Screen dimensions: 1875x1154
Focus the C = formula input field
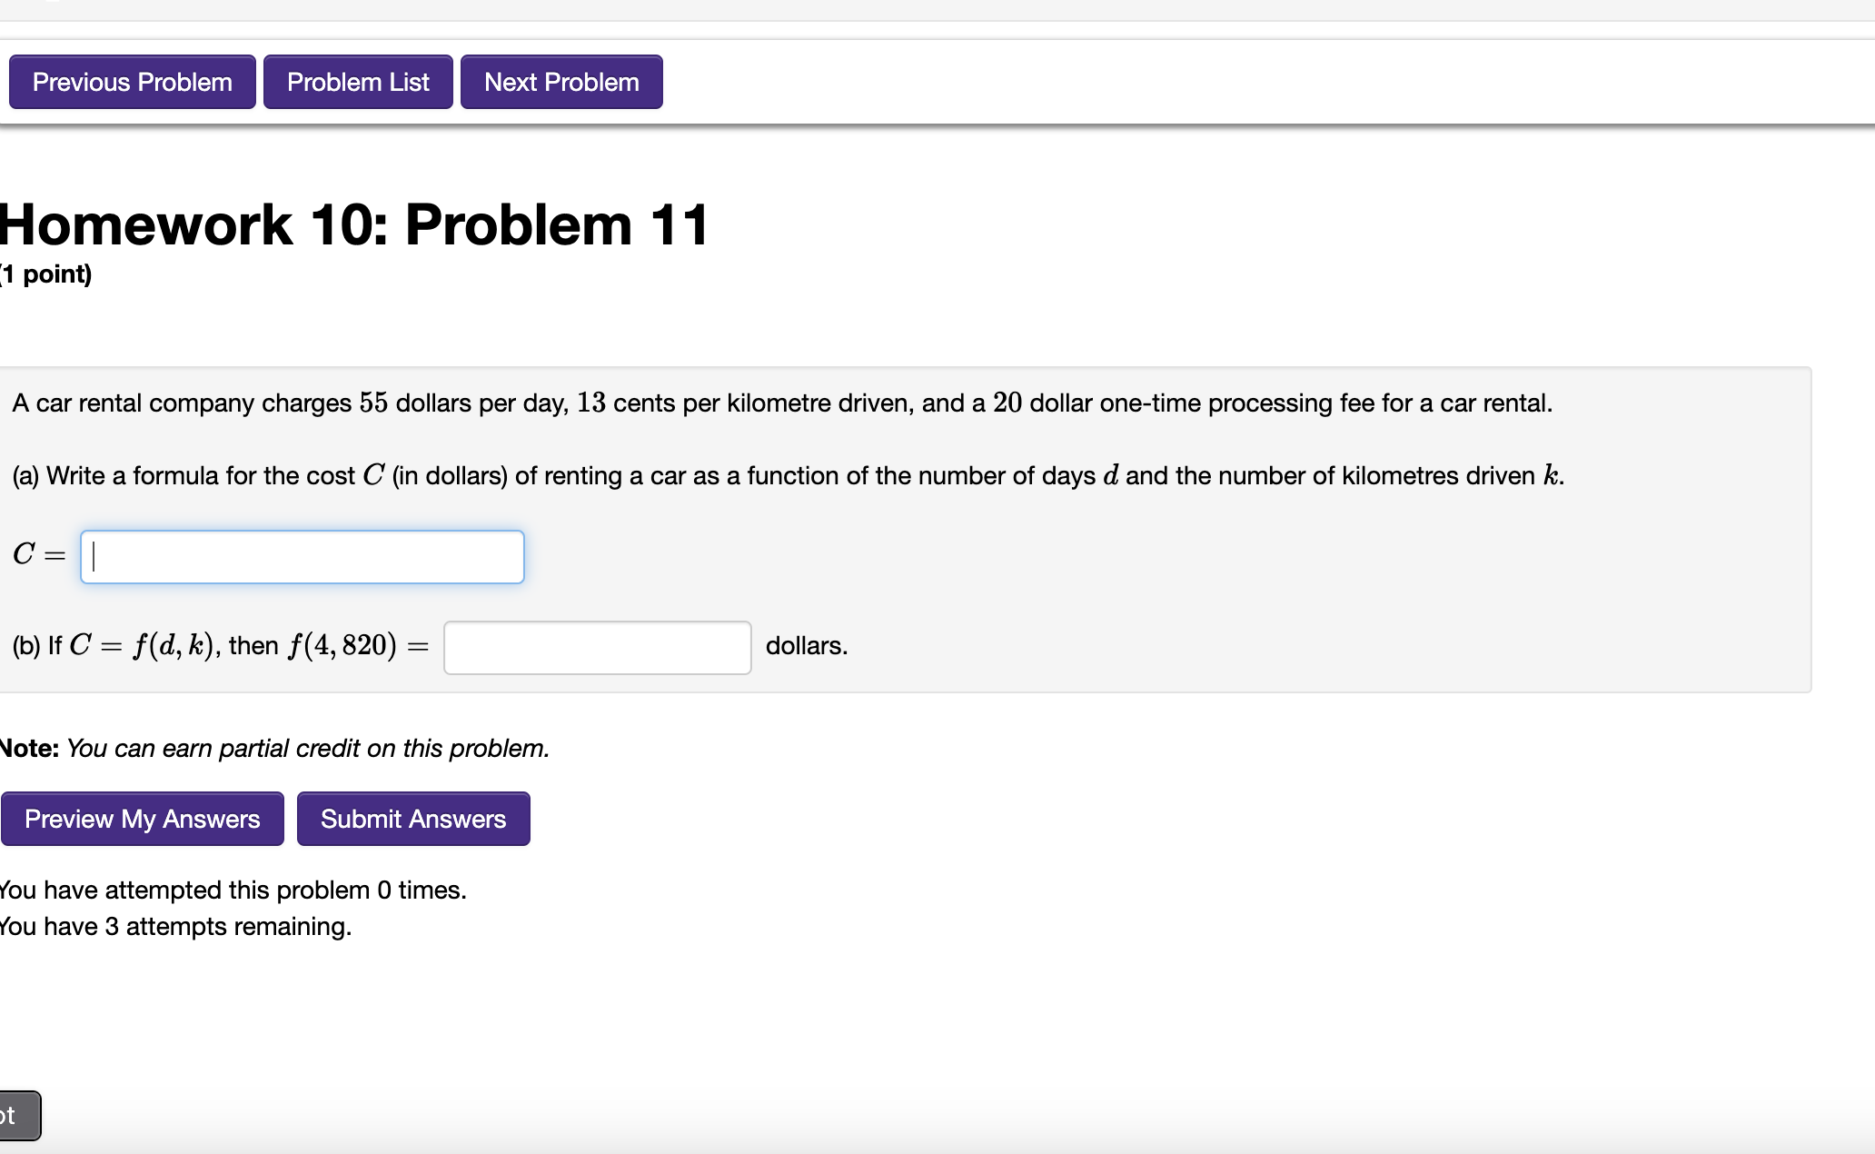303,557
